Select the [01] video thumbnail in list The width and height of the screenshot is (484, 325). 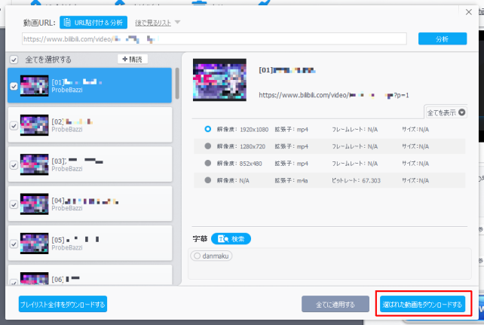pos(34,86)
